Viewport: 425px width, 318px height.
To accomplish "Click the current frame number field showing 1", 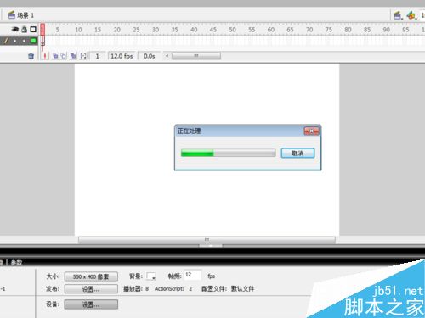I will pos(98,56).
